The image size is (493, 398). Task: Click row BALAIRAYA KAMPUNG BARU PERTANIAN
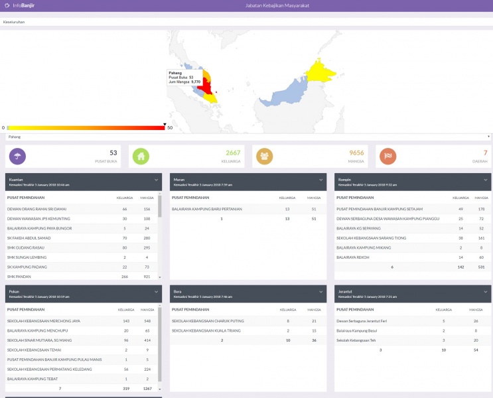[x=248, y=209]
